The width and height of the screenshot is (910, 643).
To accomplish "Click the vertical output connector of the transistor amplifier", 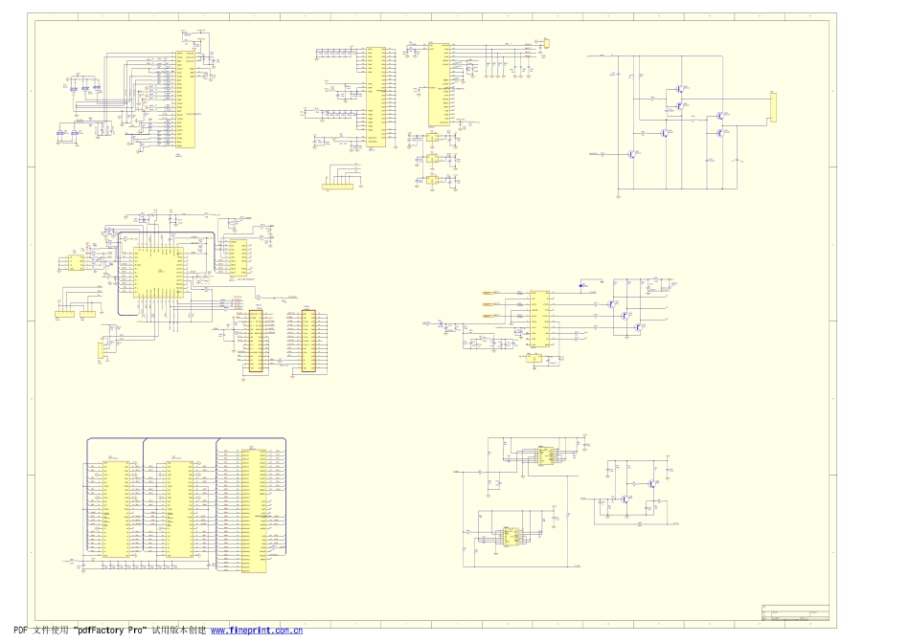I will tap(773, 107).
